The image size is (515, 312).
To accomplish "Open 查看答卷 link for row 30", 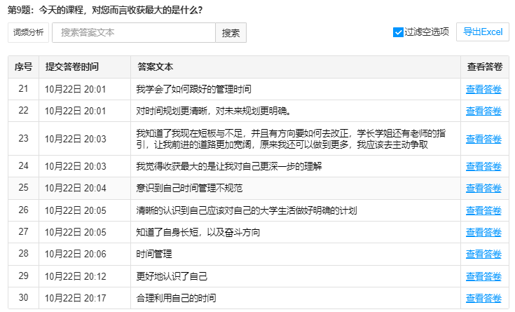I will 483,298.
